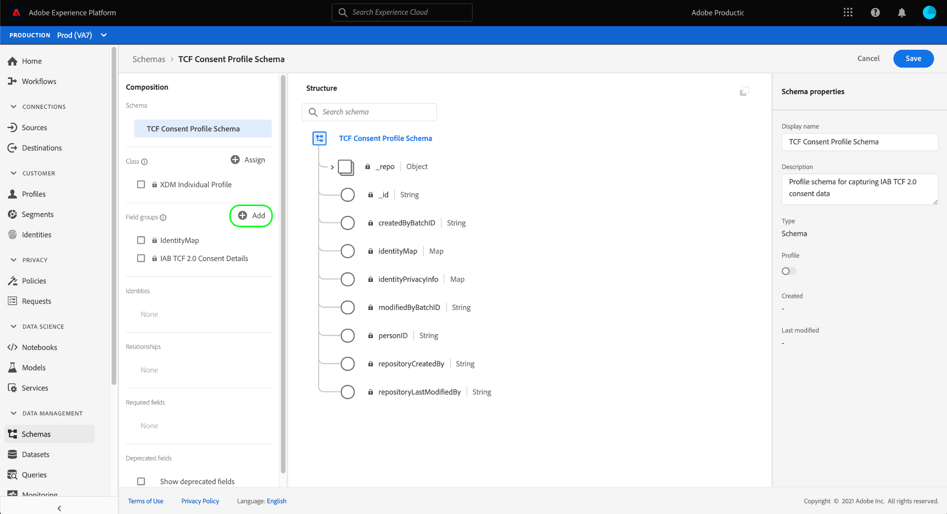The width and height of the screenshot is (947, 514).
Task: Select the _id field node circle
Action: click(x=348, y=195)
